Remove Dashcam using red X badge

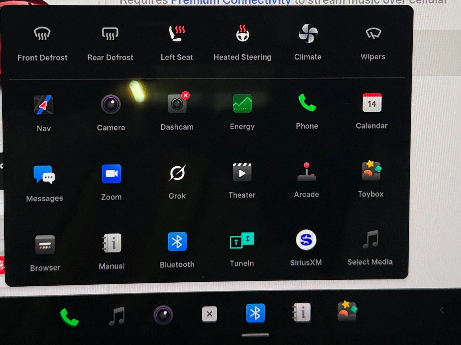(186, 95)
